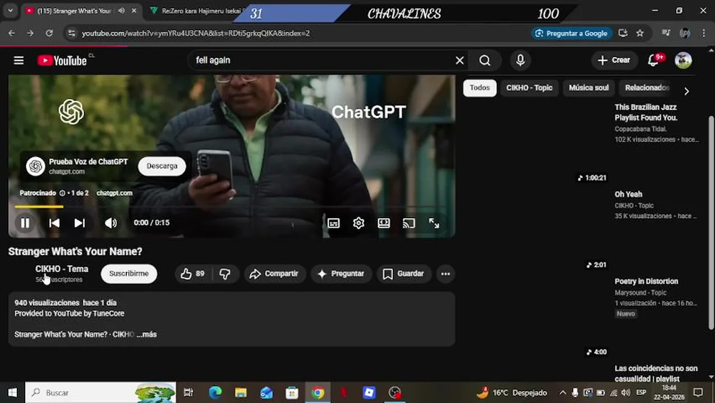The image size is (715, 403).
Task: Open Las coincidencias no son casualidad playlist
Action: point(656,373)
